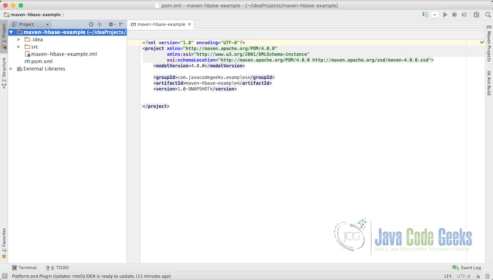Toggle the read-only lock icon in status bar
This screenshot has width=493, height=280.
click(477, 276)
